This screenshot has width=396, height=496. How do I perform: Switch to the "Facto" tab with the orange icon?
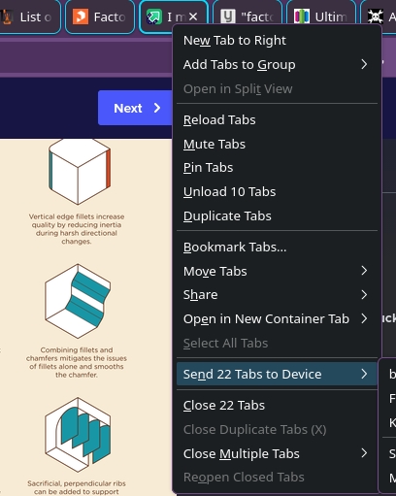[x=100, y=17]
